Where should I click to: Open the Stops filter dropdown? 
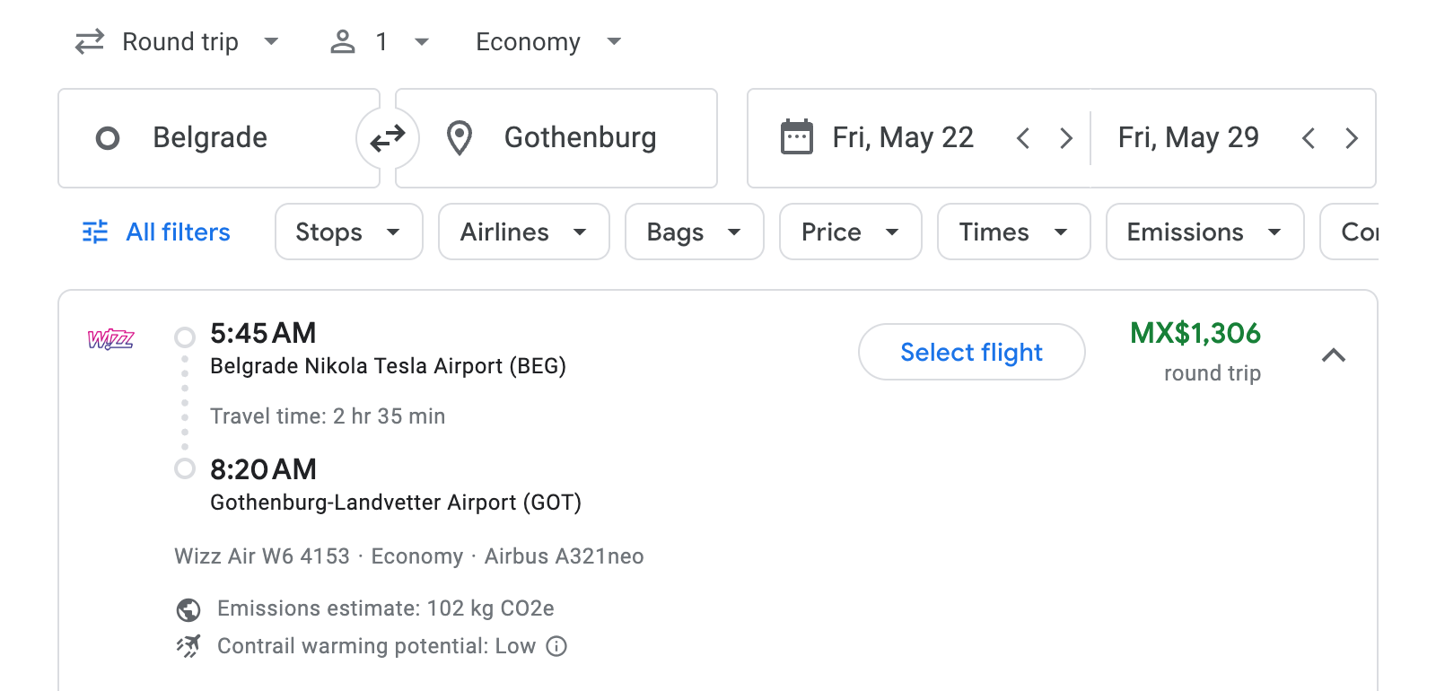[348, 232]
